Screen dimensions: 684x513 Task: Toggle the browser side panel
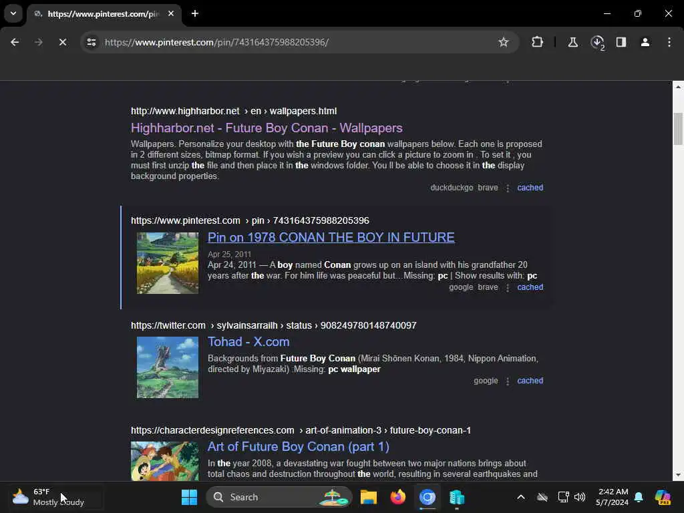[x=621, y=42]
